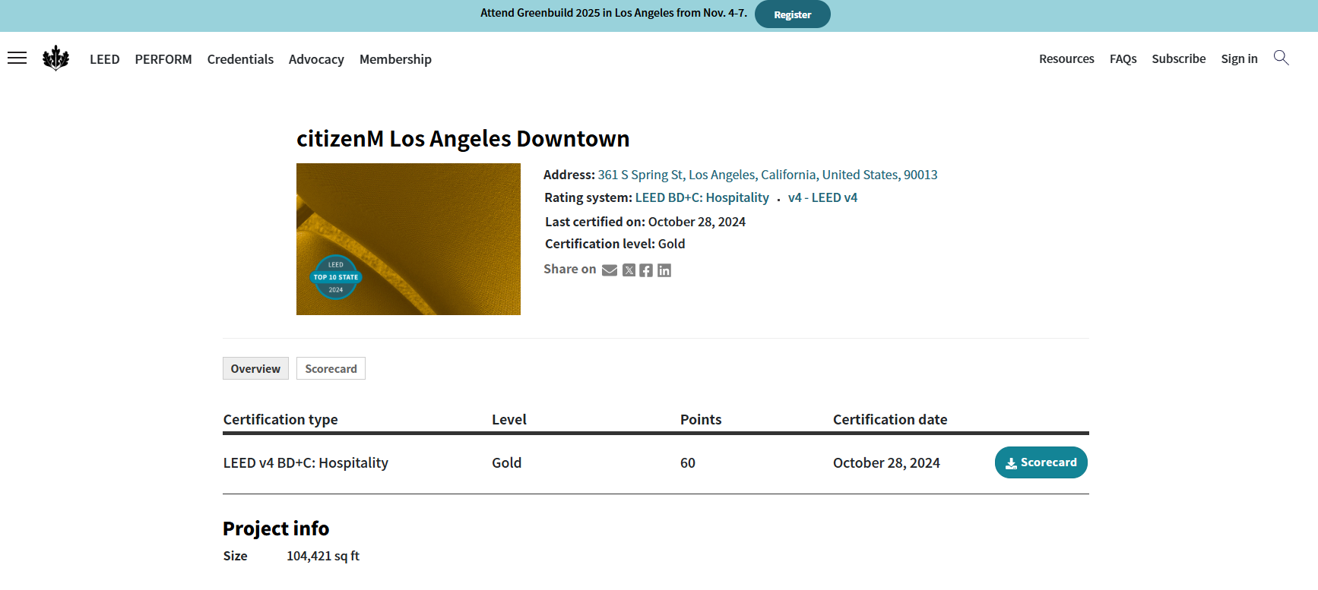Click the project thumbnail image

tap(408, 239)
